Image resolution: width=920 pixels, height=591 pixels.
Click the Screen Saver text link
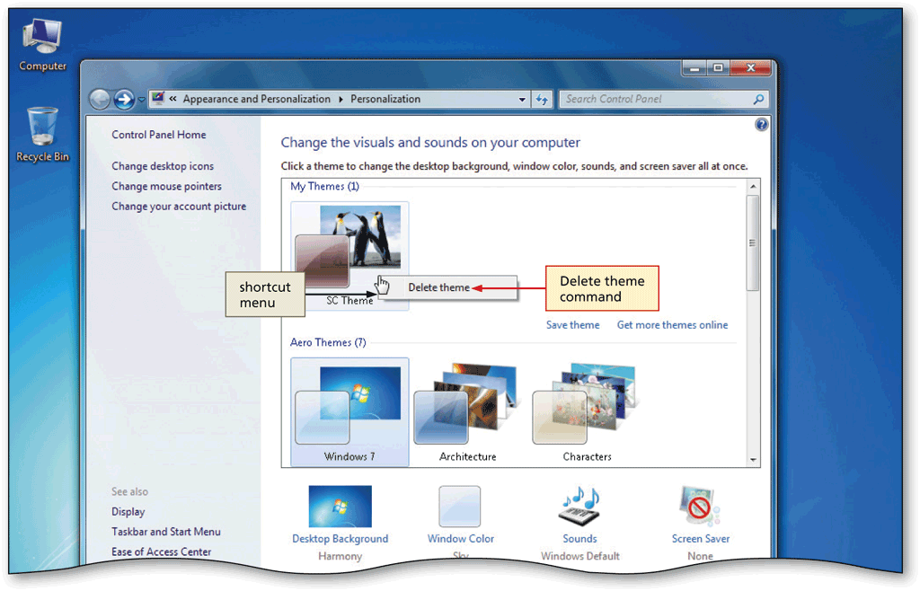(x=701, y=539)
